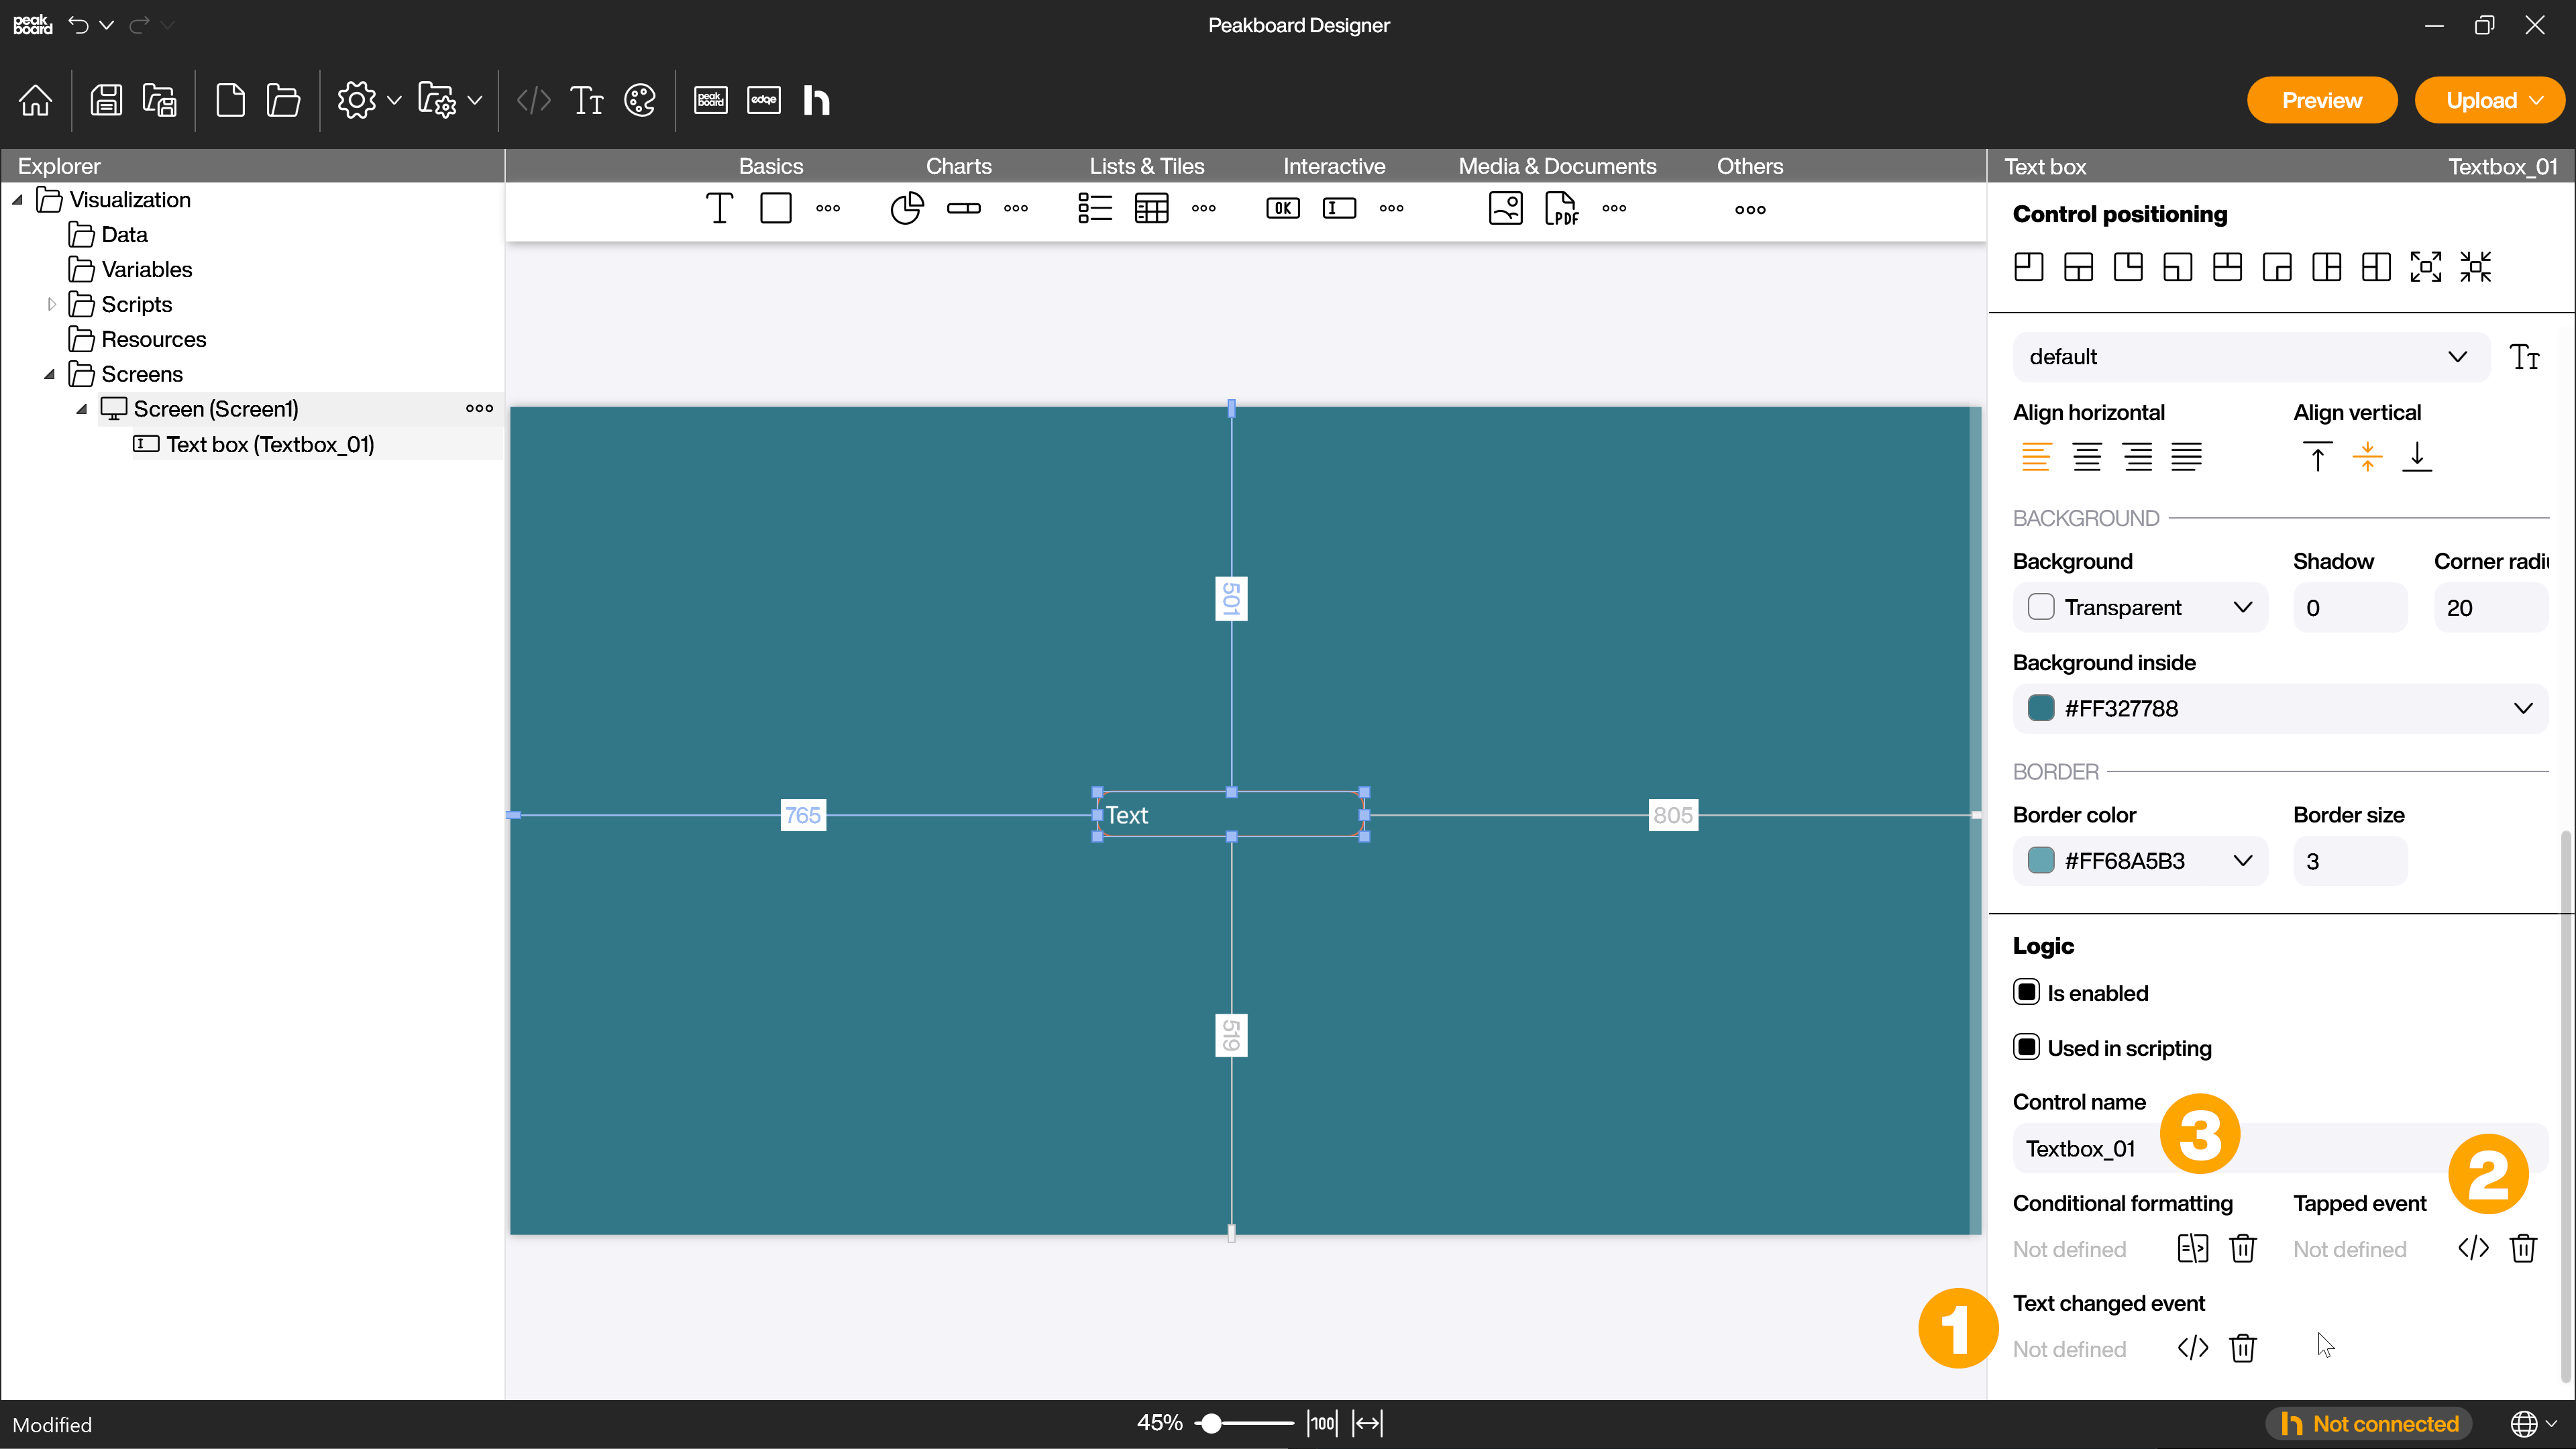
Task: Open the color palette manager icon
Action: 640,100
